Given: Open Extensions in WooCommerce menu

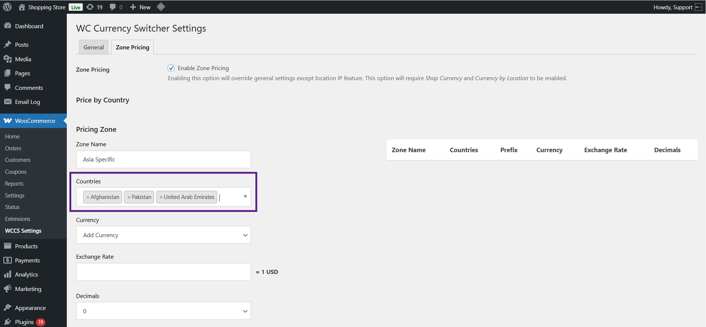Looking at the screenshot, I should (17, 219).
